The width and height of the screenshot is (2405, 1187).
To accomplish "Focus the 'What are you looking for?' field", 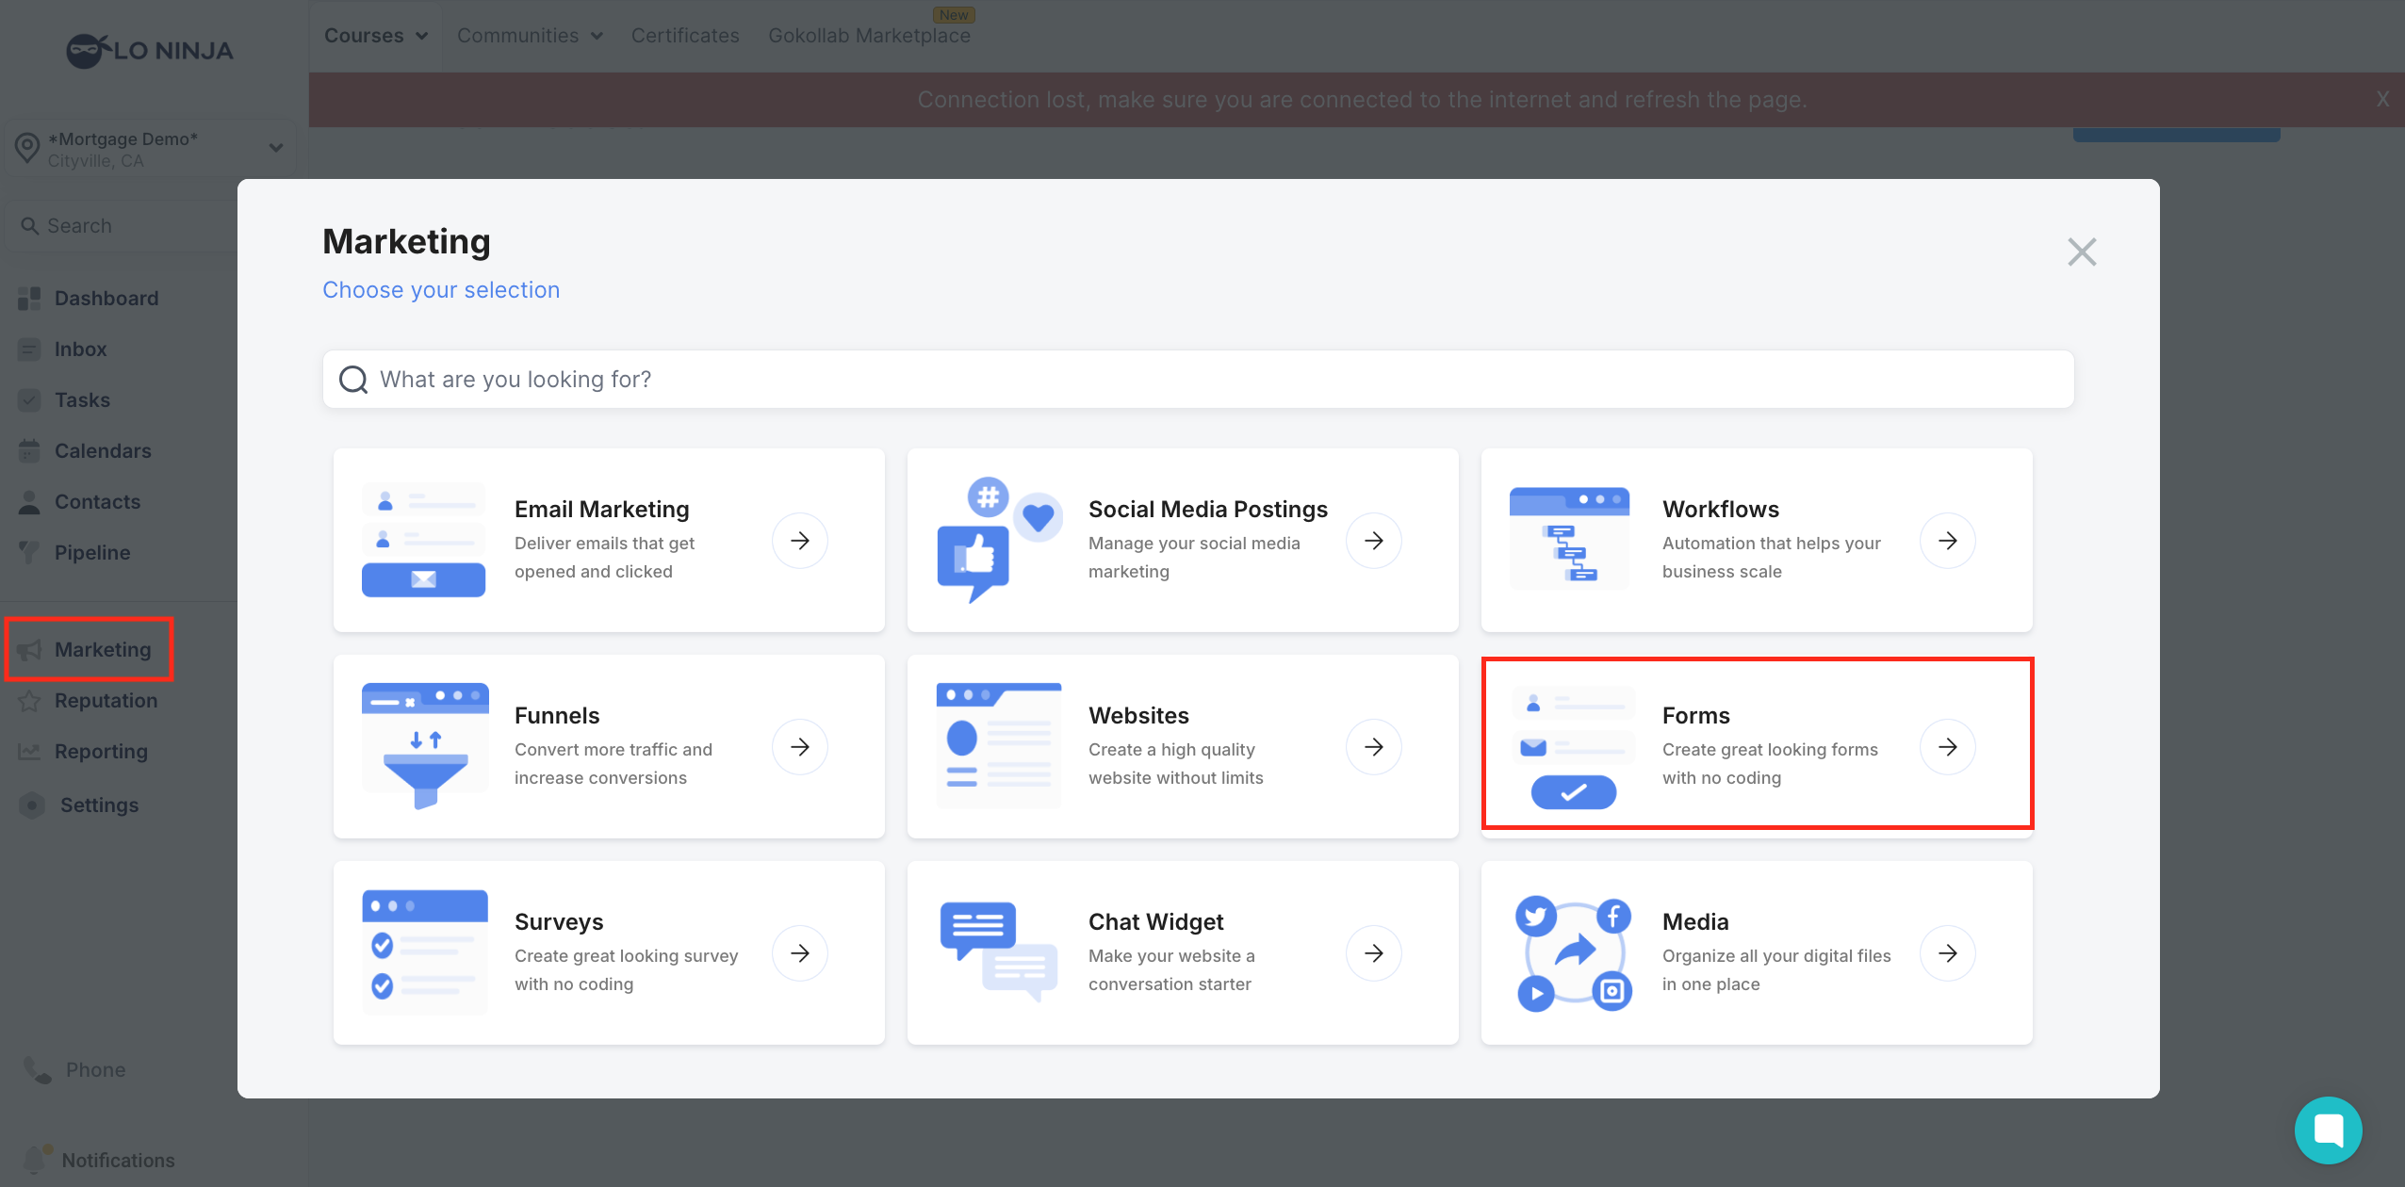I will click(1197, 380).
